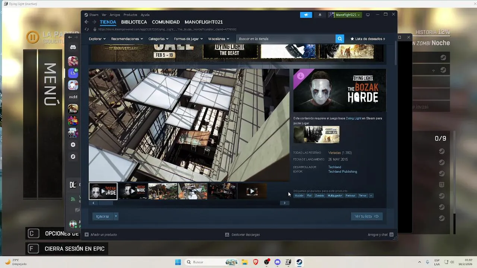Click the Steam taskbar icon
Image resolution: width=477 pixels, height=268 pixels.
[299, 262]
